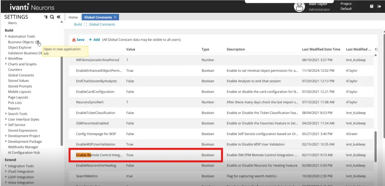Select Config Homepage for MSP row
Screen dimensions: 385x186
point(221,134)
